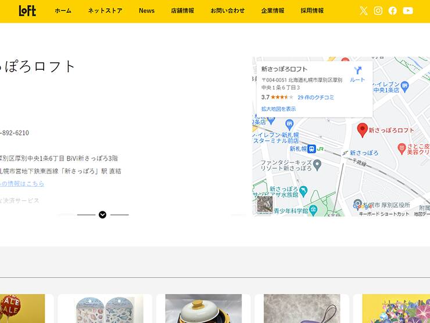Open the Instagram social link

pyautogui.click(x=378, y=10)
